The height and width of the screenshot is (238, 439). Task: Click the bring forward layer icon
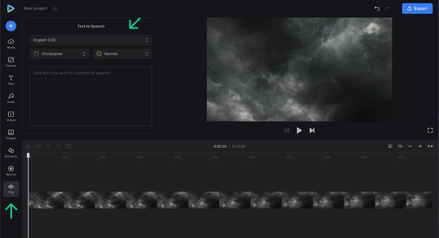[x=48, y=146]
